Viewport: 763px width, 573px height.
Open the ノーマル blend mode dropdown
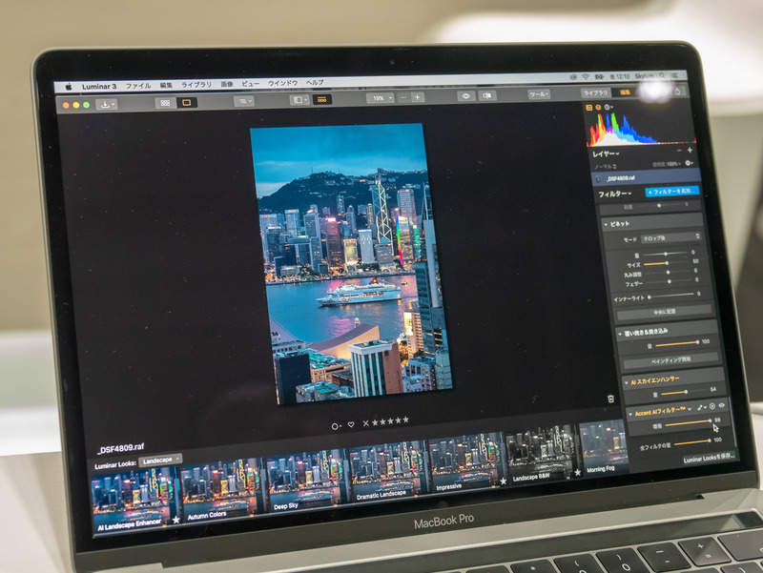pos(606,166)
